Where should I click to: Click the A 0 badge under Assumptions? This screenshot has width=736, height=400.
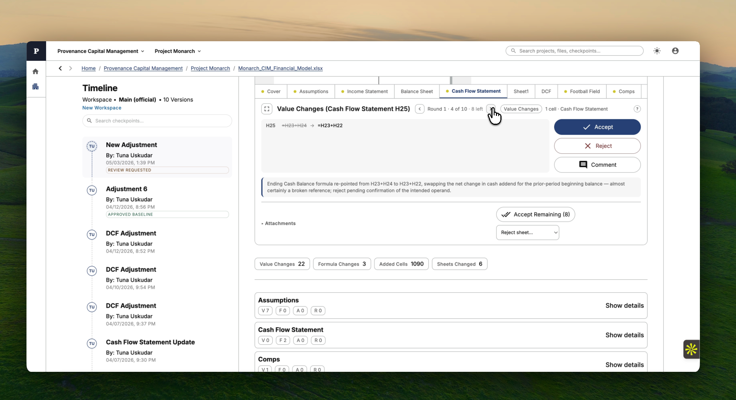pos(300,311)
